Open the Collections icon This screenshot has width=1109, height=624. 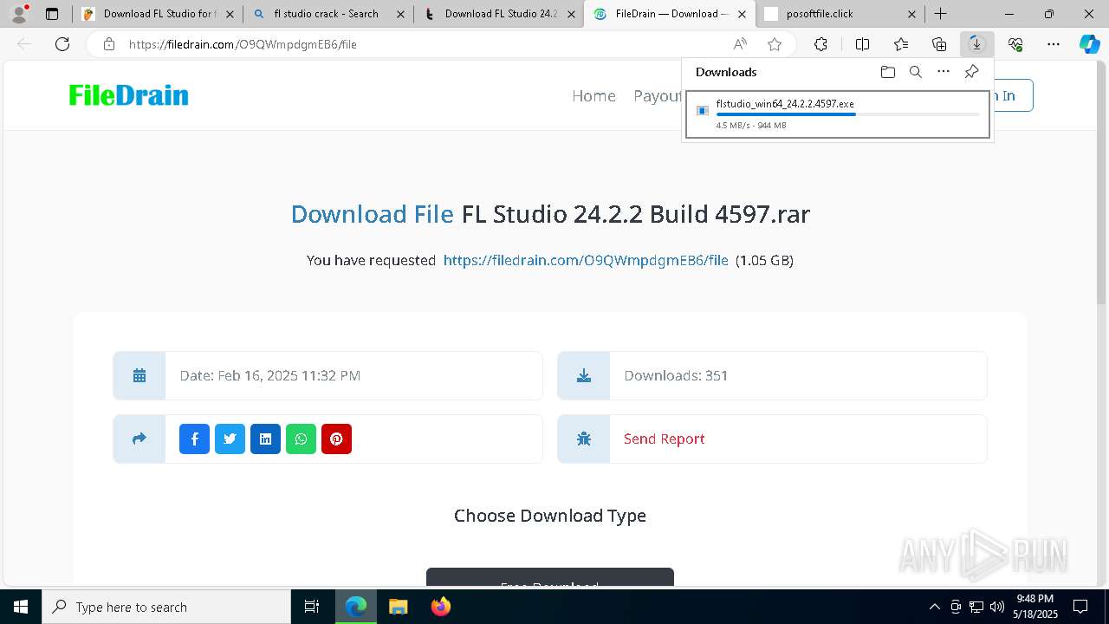point(939,44)
